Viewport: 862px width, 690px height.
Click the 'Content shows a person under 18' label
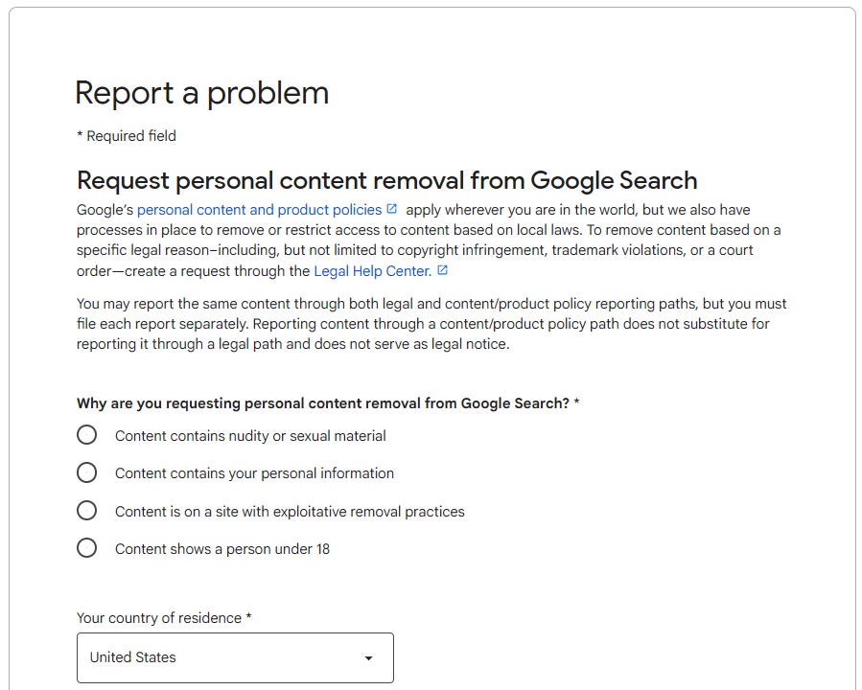pos(222,549)
